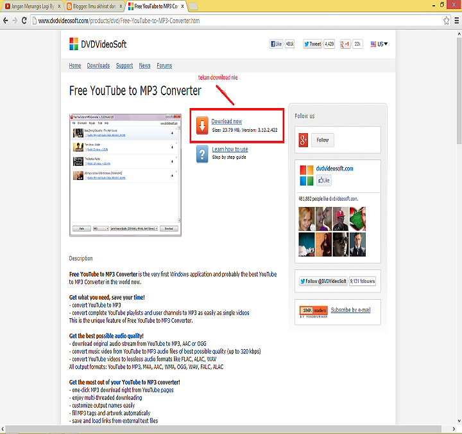Go to Home in navigation
The height and width of the screenshot is (434, 462).
[75, 66]
